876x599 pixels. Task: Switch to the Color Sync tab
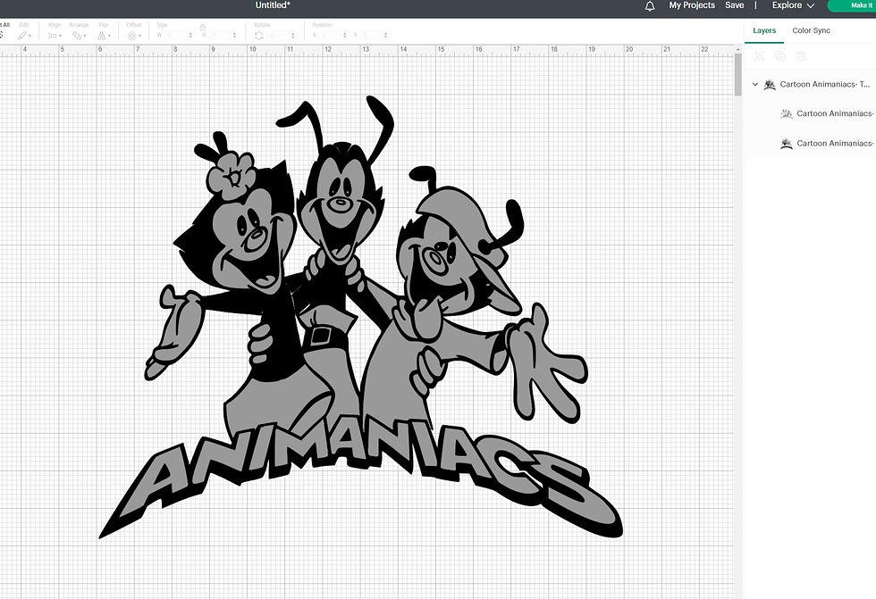(811, 29)
